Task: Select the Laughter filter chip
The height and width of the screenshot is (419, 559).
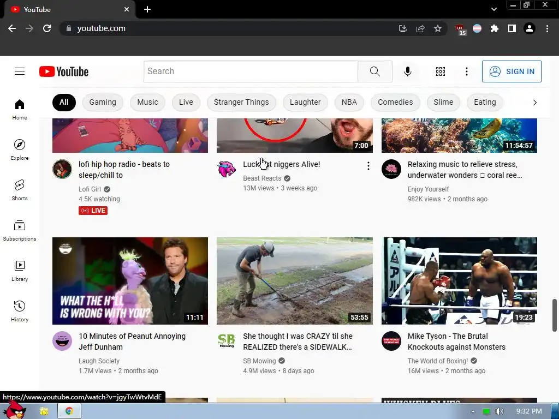Action: click(305, 102)
